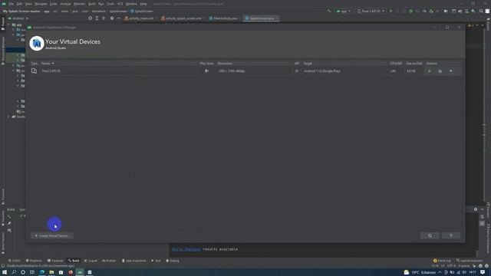The width and height of the screenshot is (491, 276).
Task: Click the Android Studio icon in the taskbar
Action: click(x=80, y=272)
